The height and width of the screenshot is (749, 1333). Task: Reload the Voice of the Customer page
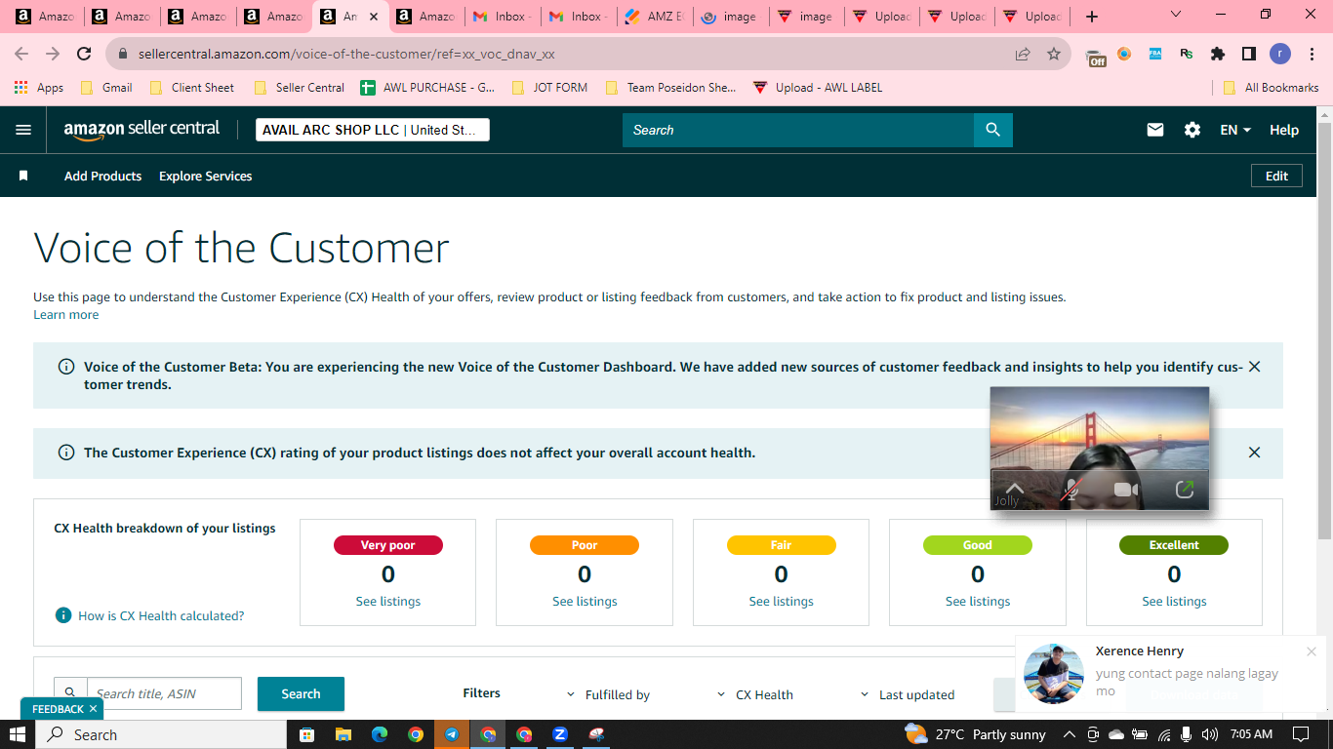click(x=84, y=55)
